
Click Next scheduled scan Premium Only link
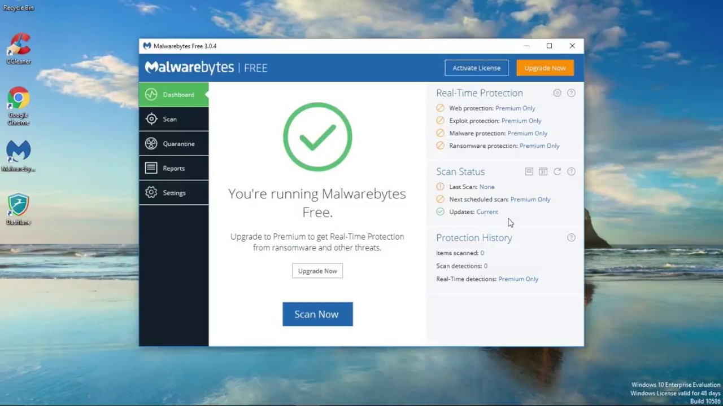(530, 199)
